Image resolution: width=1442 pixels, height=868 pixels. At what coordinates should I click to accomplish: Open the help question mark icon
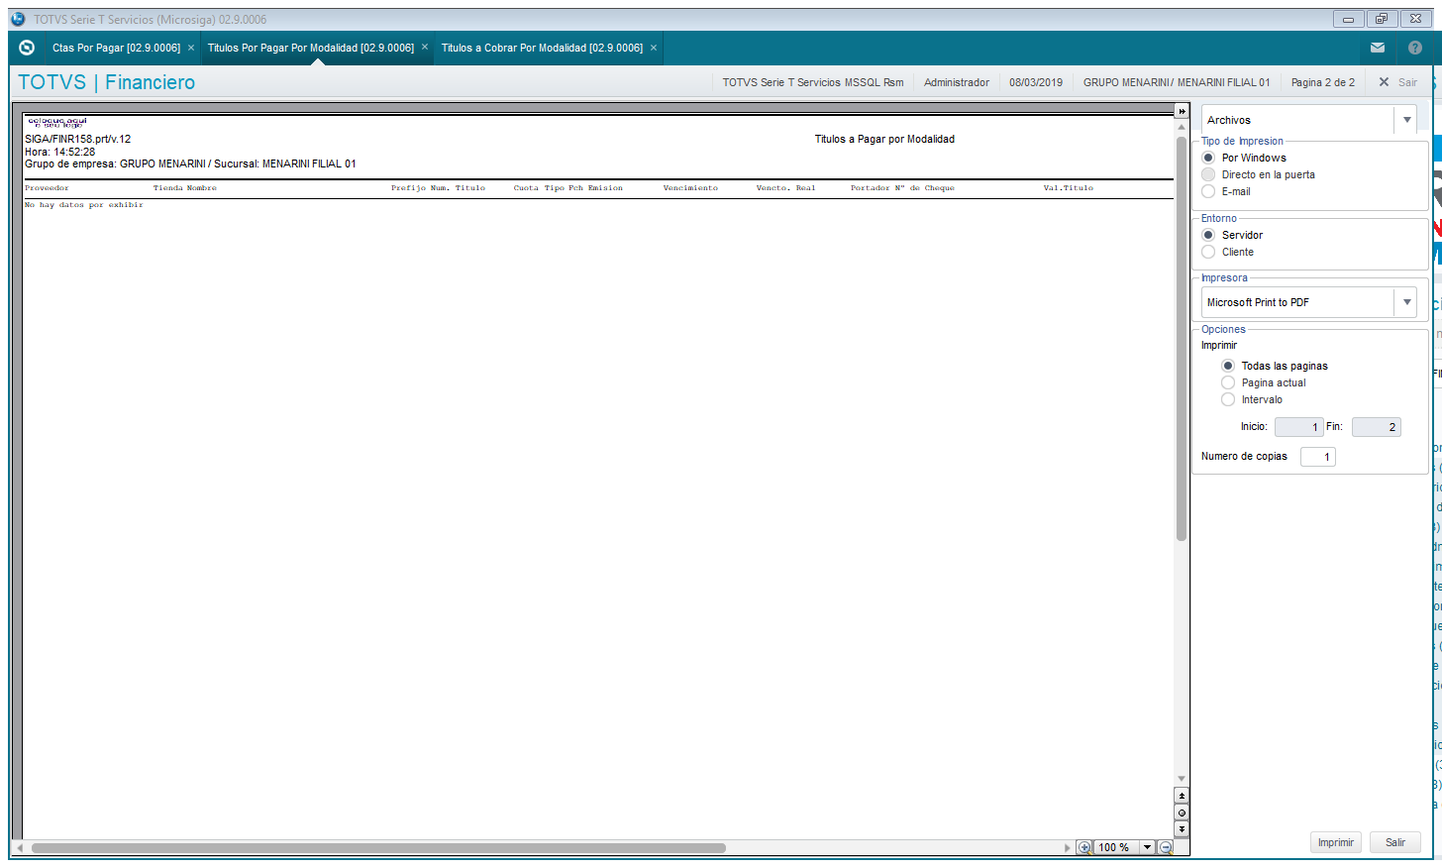coord(1415,48)
